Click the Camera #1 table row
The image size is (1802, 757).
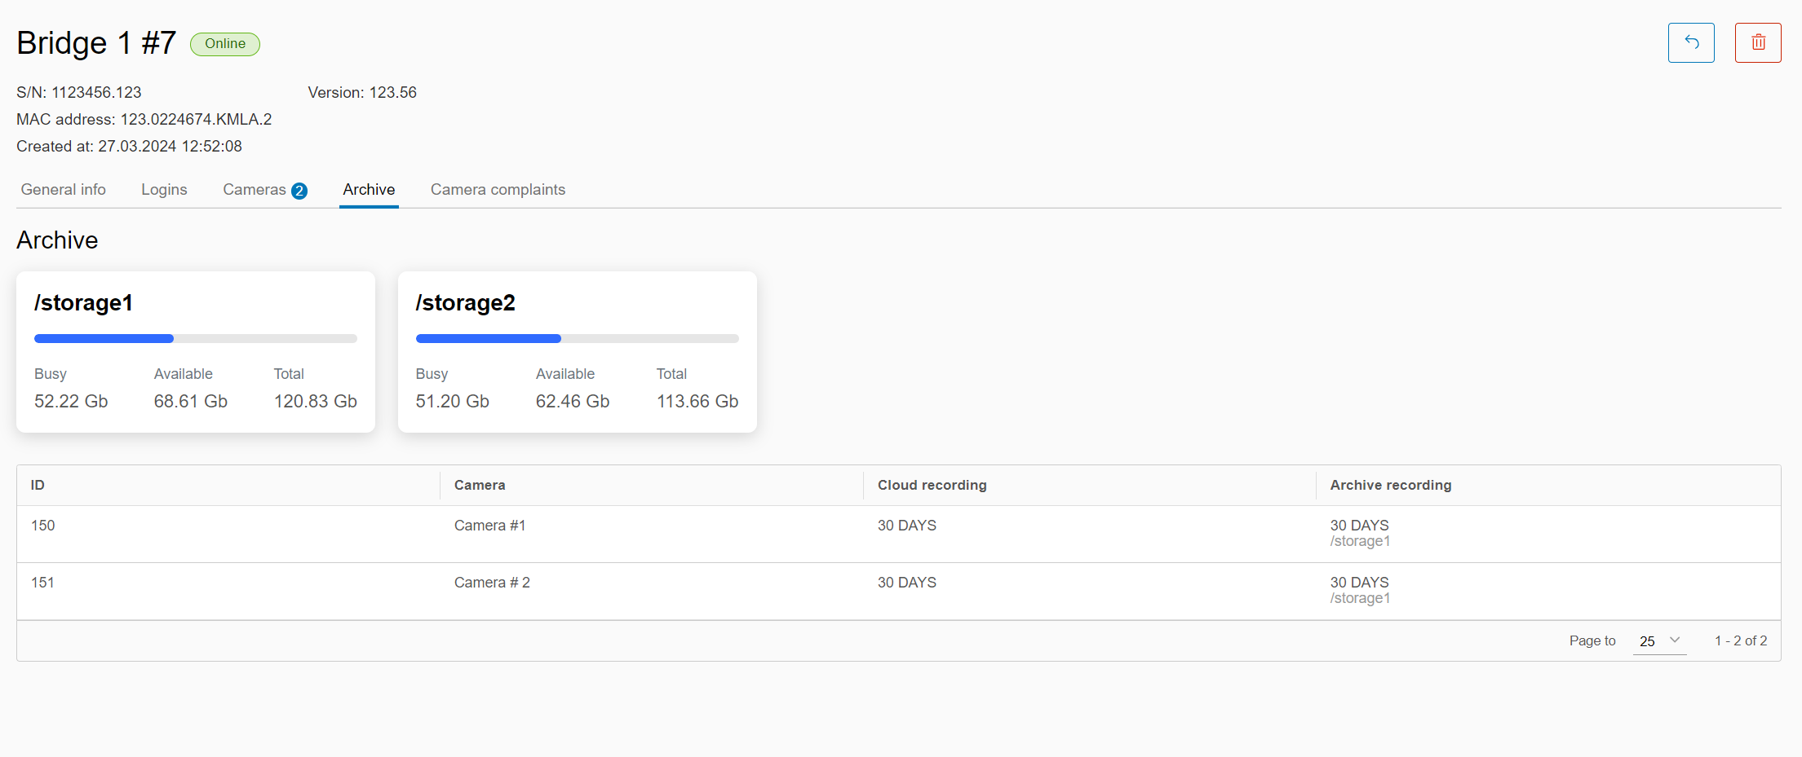489,526
